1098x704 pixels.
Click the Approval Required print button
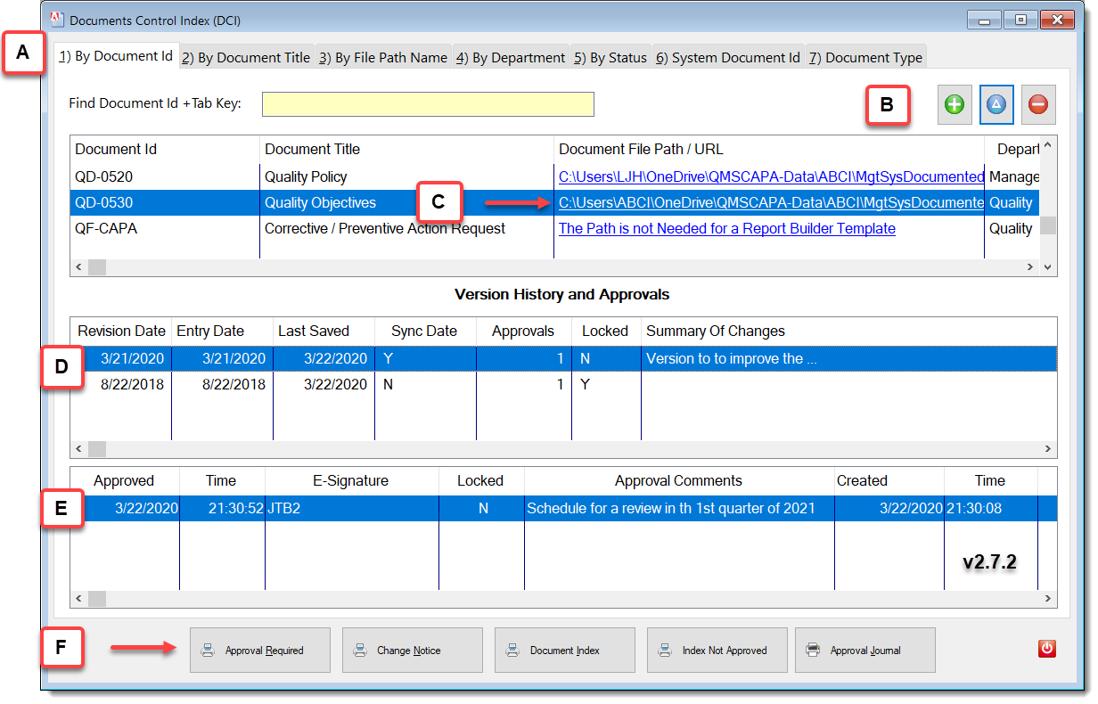260,650
